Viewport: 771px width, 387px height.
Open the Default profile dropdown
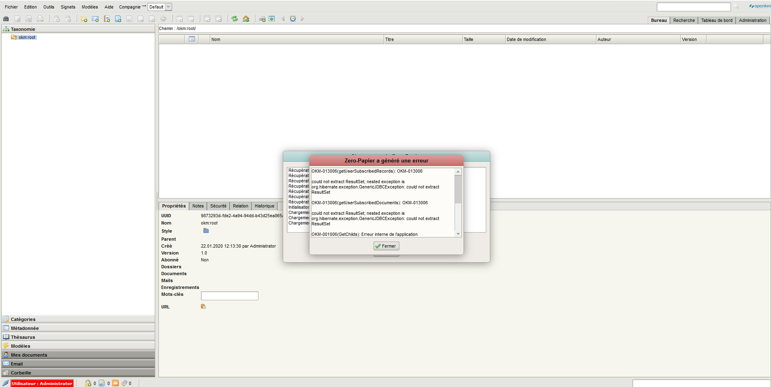click(160, 6)
